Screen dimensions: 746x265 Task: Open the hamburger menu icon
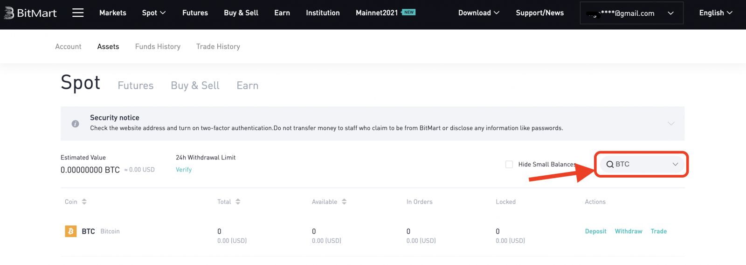(78, 13)
